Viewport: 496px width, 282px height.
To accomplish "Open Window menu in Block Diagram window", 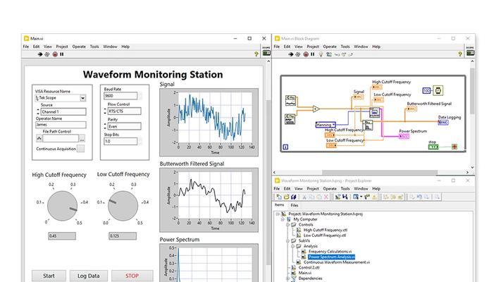I will 361,47.
